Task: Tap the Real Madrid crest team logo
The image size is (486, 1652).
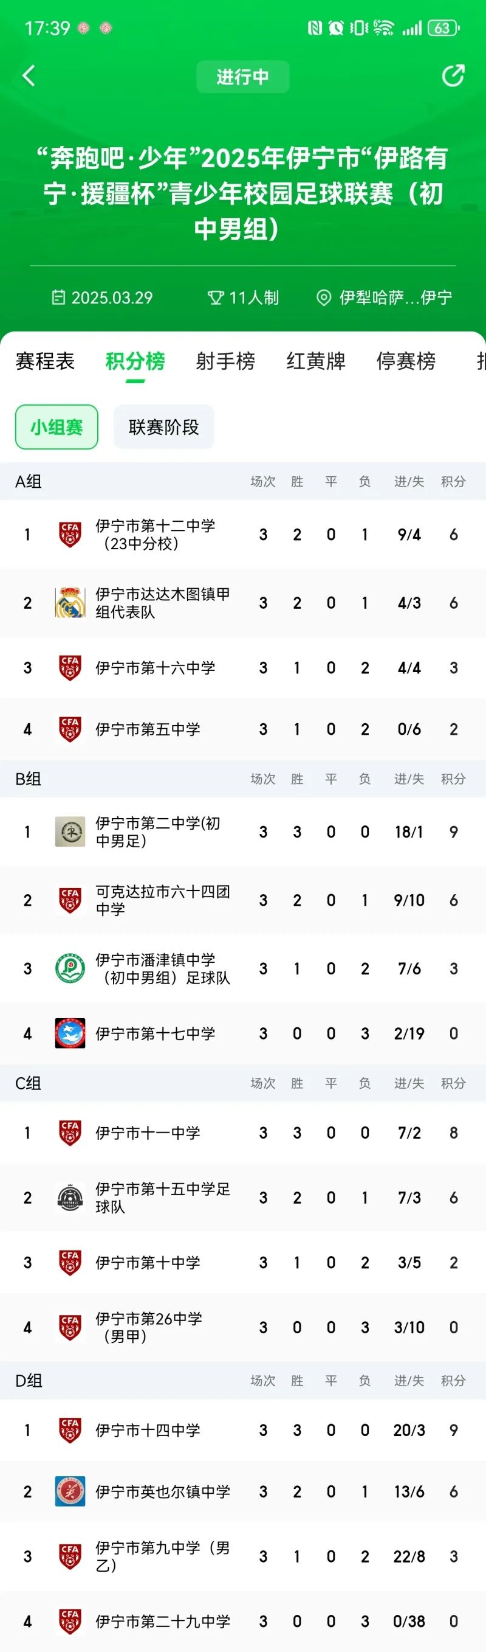Action: tap(70, 602)
